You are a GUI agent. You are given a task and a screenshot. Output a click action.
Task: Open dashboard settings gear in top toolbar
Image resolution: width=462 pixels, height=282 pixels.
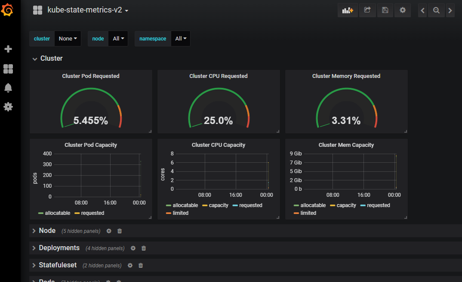point(403,10)
